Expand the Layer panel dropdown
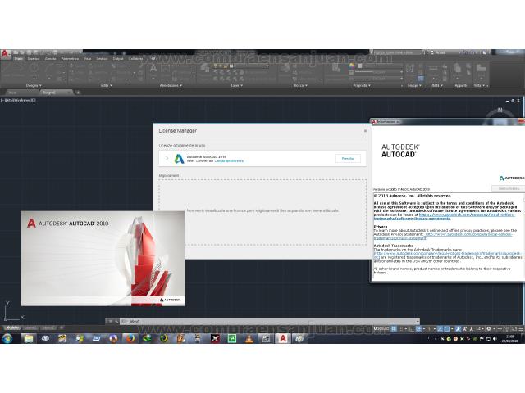 237,85
